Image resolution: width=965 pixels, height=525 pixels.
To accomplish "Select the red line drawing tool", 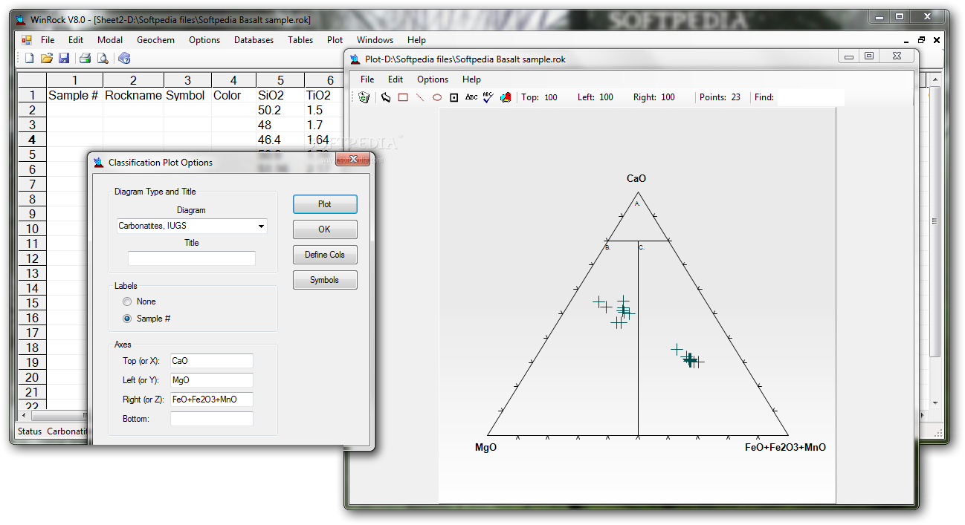I will [420, 97].
